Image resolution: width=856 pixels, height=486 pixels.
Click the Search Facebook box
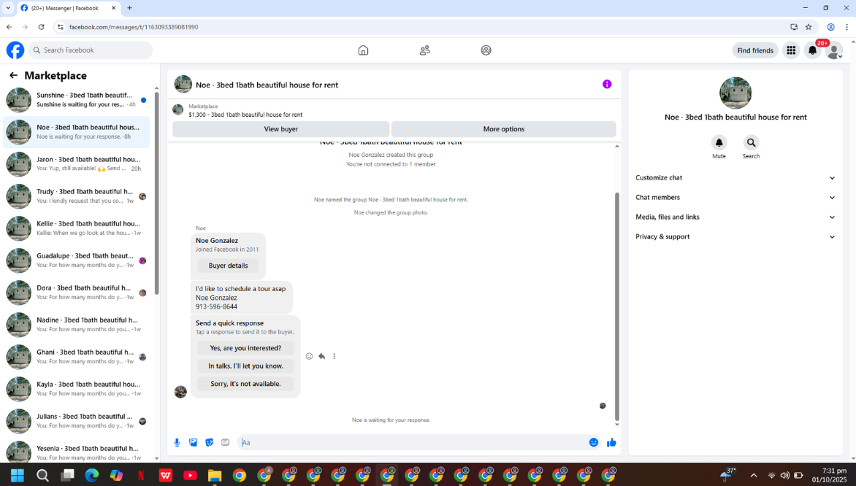[91, 50]
